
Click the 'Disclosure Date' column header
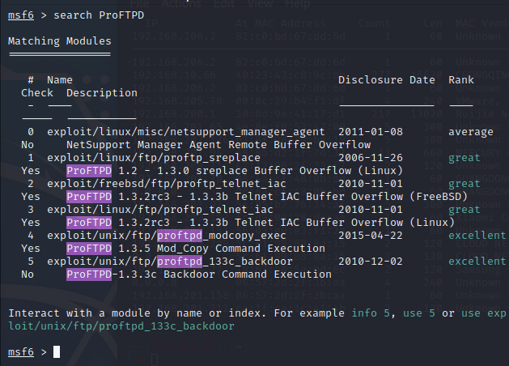tap(387, 80)
